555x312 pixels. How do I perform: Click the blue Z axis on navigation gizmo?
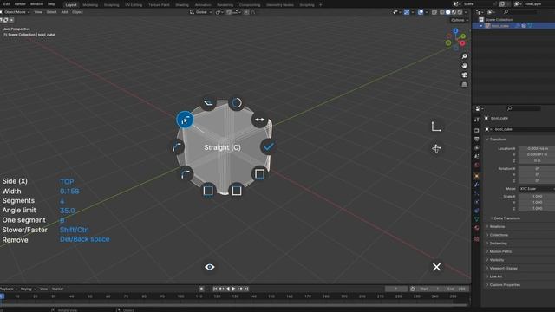coord(455,31)
